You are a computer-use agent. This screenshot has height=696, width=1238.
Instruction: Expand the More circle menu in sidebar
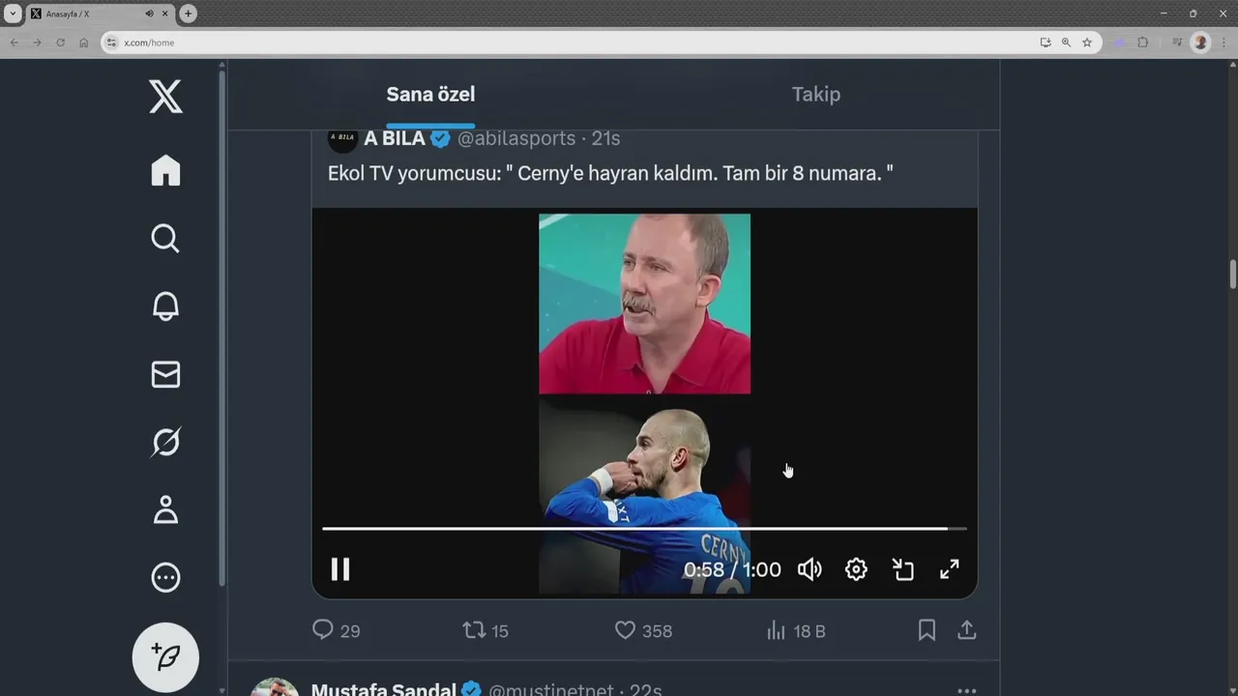tap(165, 577)
